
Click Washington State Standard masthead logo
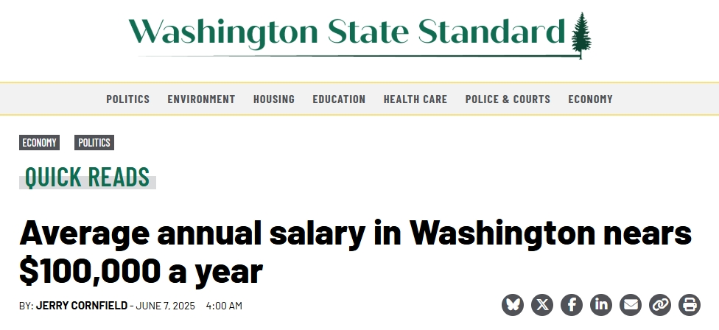(x=360, y=35)
